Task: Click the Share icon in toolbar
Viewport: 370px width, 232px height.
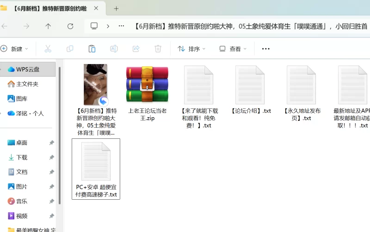Action: [136, 48]
